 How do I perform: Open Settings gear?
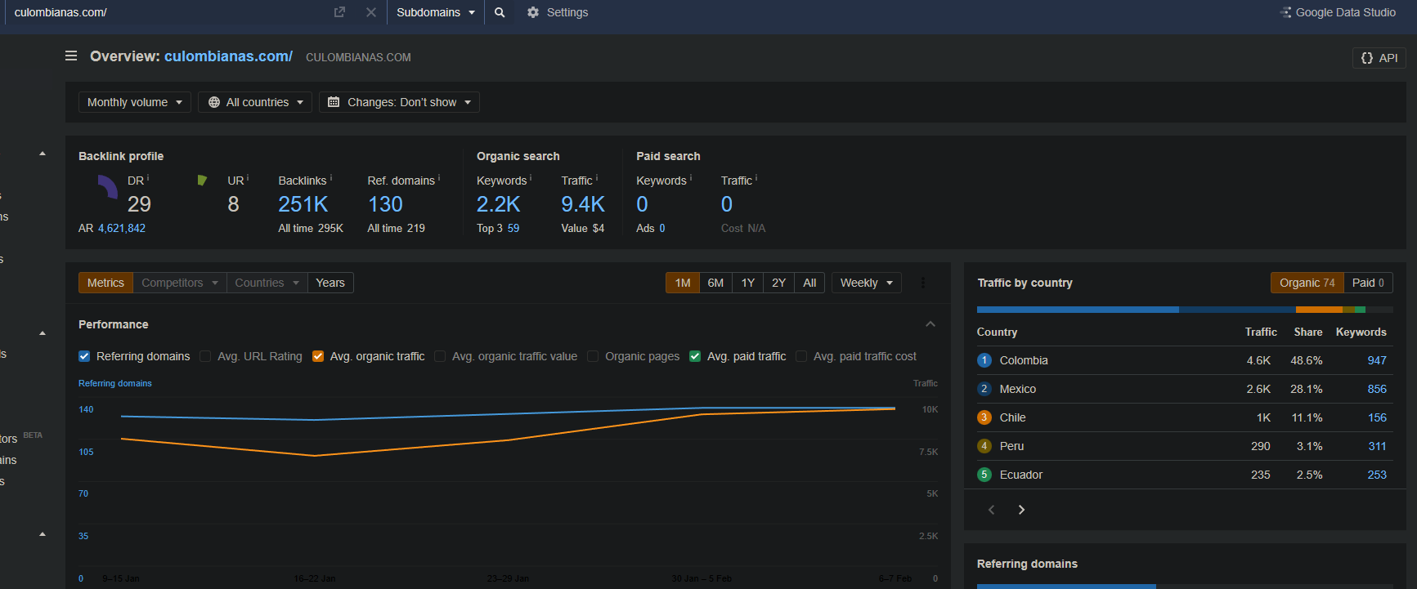[x=533, y=12]
